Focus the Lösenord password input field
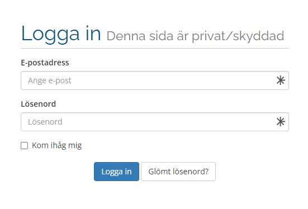 (x=155, y=122)
